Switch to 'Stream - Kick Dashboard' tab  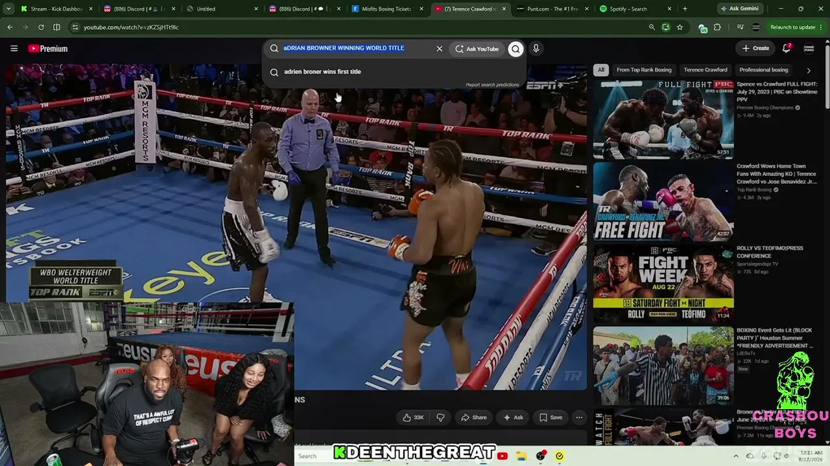(x=56, y=9)
